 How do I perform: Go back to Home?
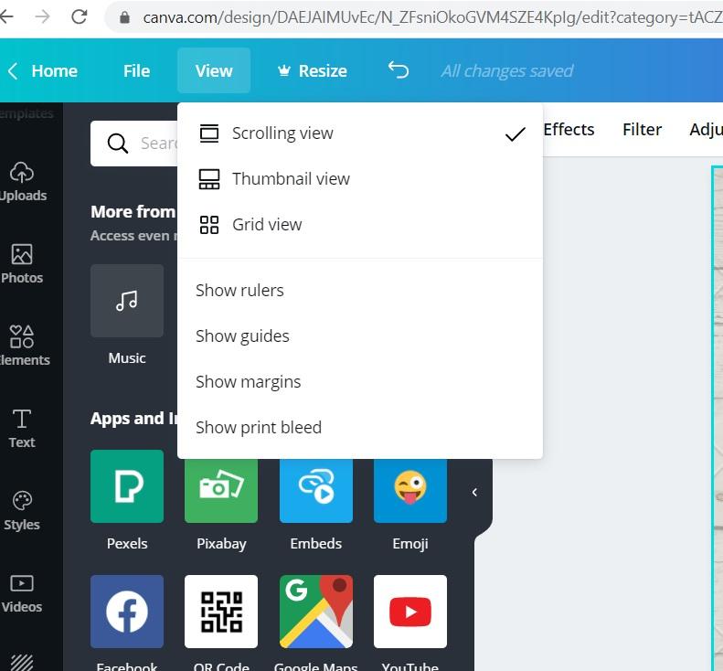42,71
